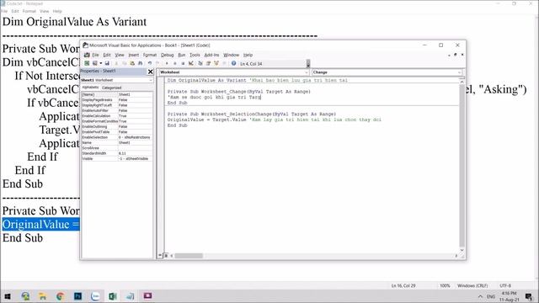
Task: Open the Help menu in VBA editor
Action: pos(248,55)
